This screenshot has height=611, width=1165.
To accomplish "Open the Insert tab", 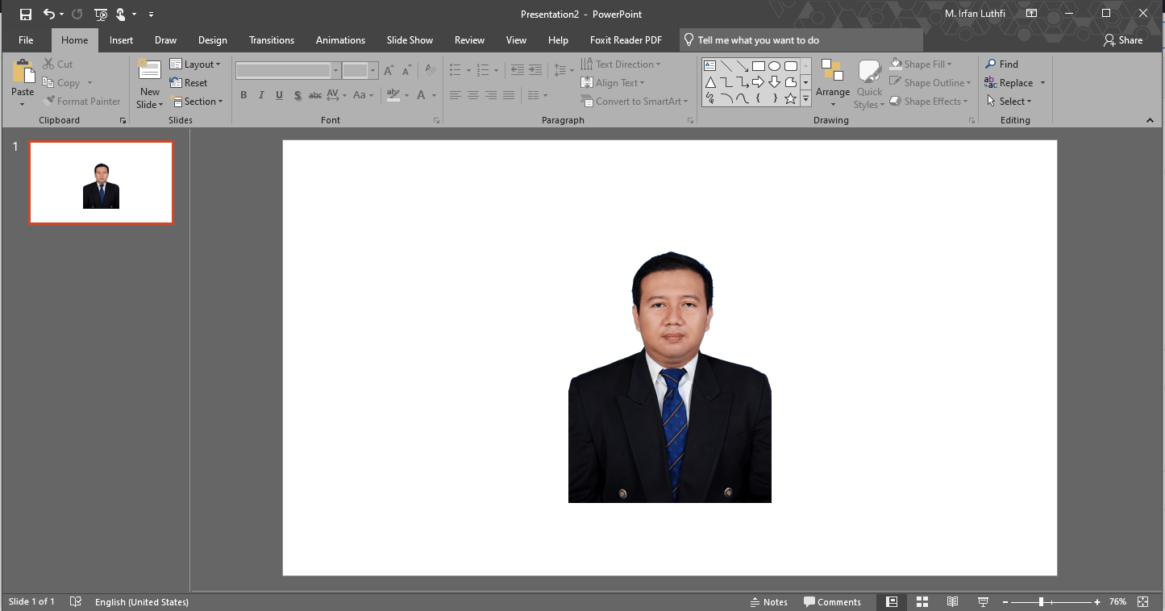I will click(x=121, y=40).
